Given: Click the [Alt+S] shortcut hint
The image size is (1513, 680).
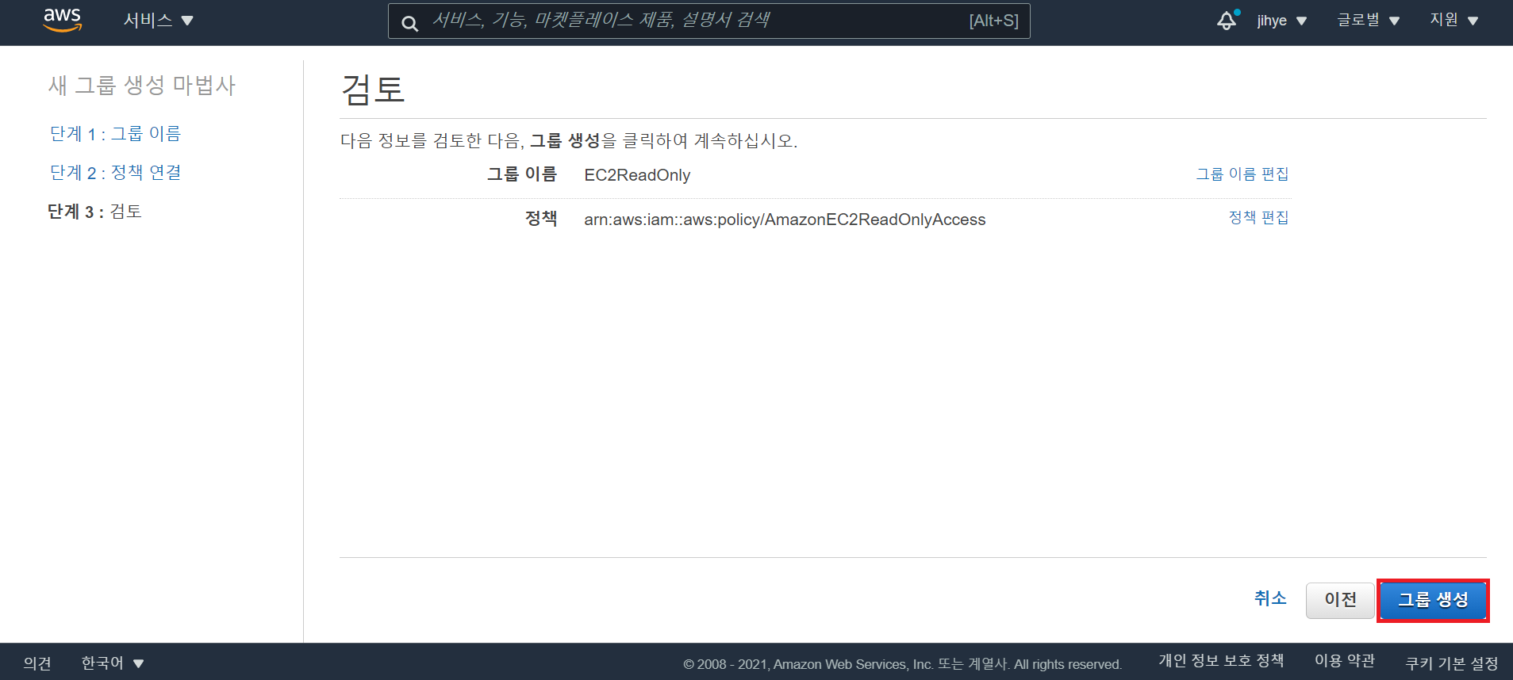Looking at the screenshot, I should pos(993,21).
